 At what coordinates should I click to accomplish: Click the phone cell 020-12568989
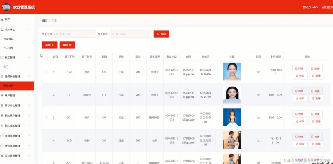172,95
